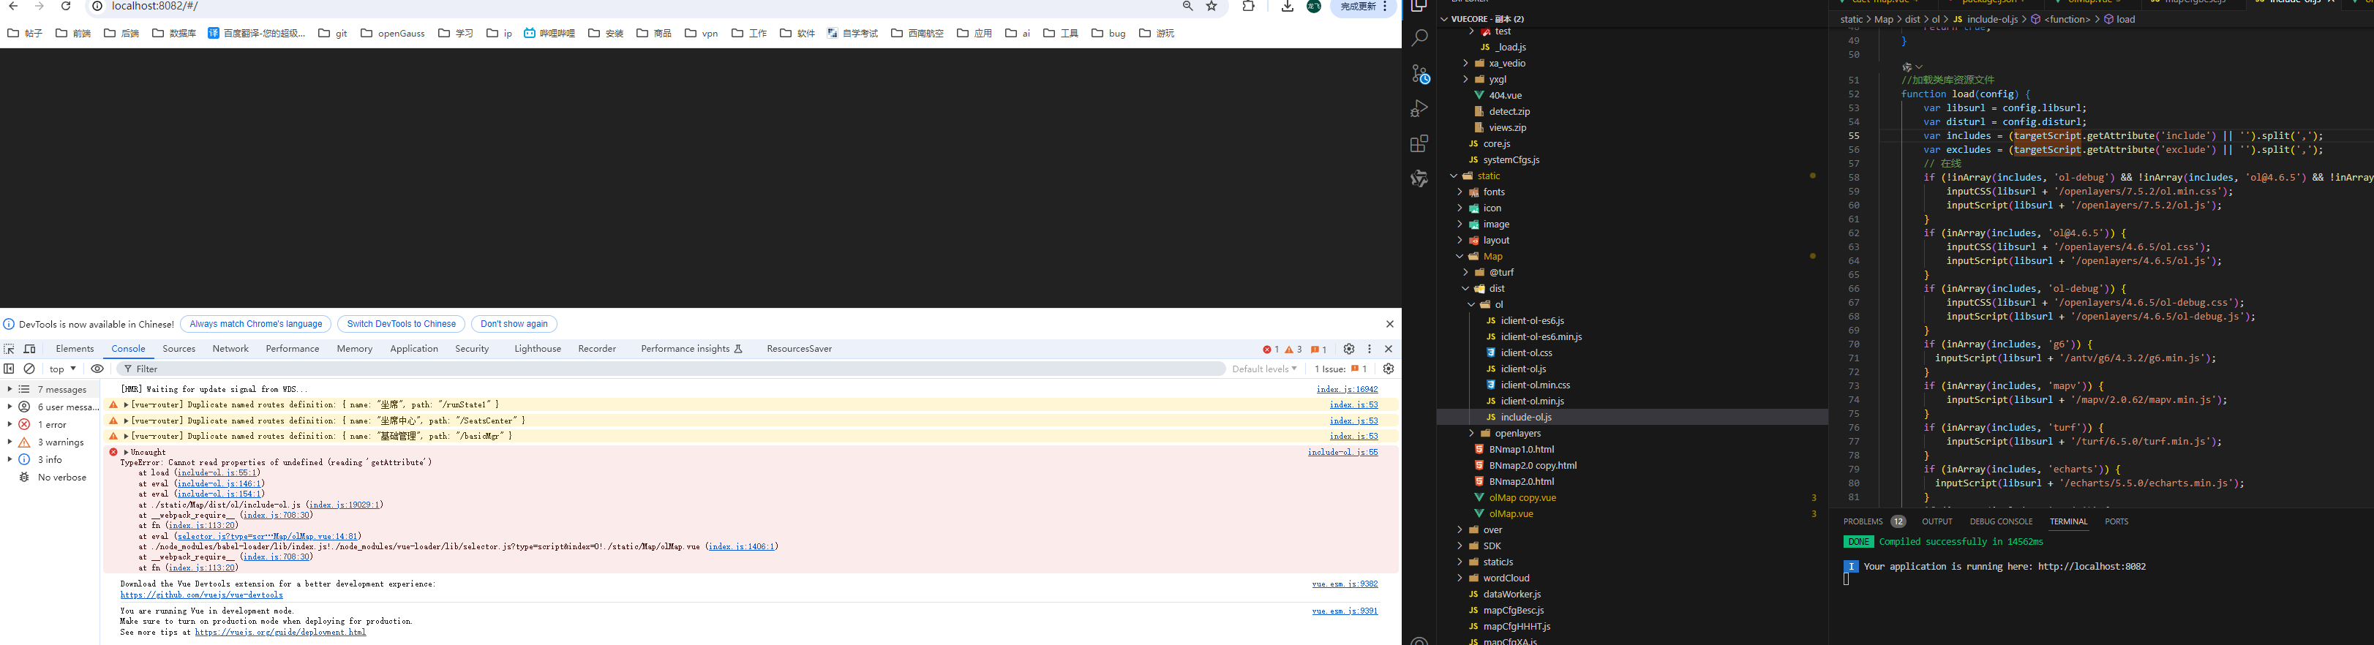The width and height of the screenshot is (2374, 645).
Task: Click Chrome profile avatar
Action: pos(1314,7)
